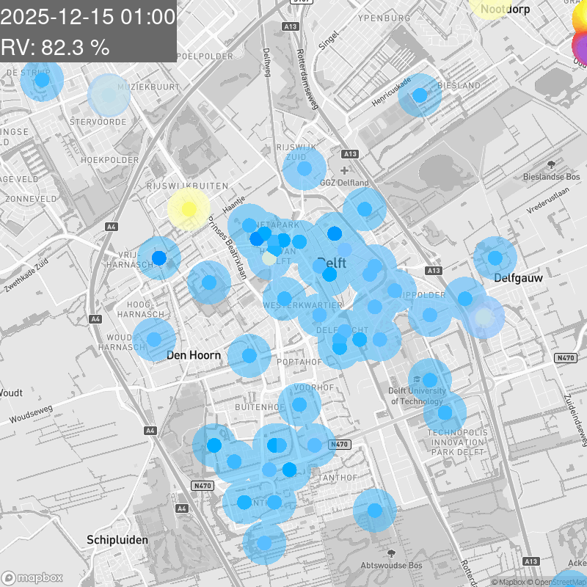Click the A13 road shield beside GGZ Delfland

coord(350,154)
